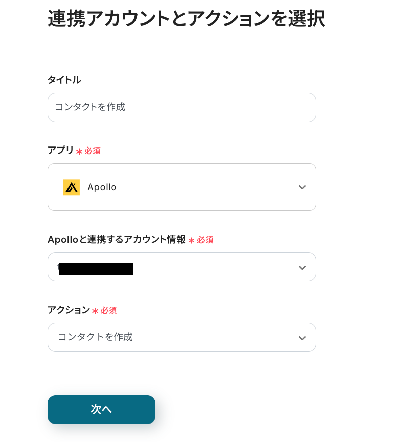Click the アプリ field label
The image size is (405, 442).
[x=60, y=150]
